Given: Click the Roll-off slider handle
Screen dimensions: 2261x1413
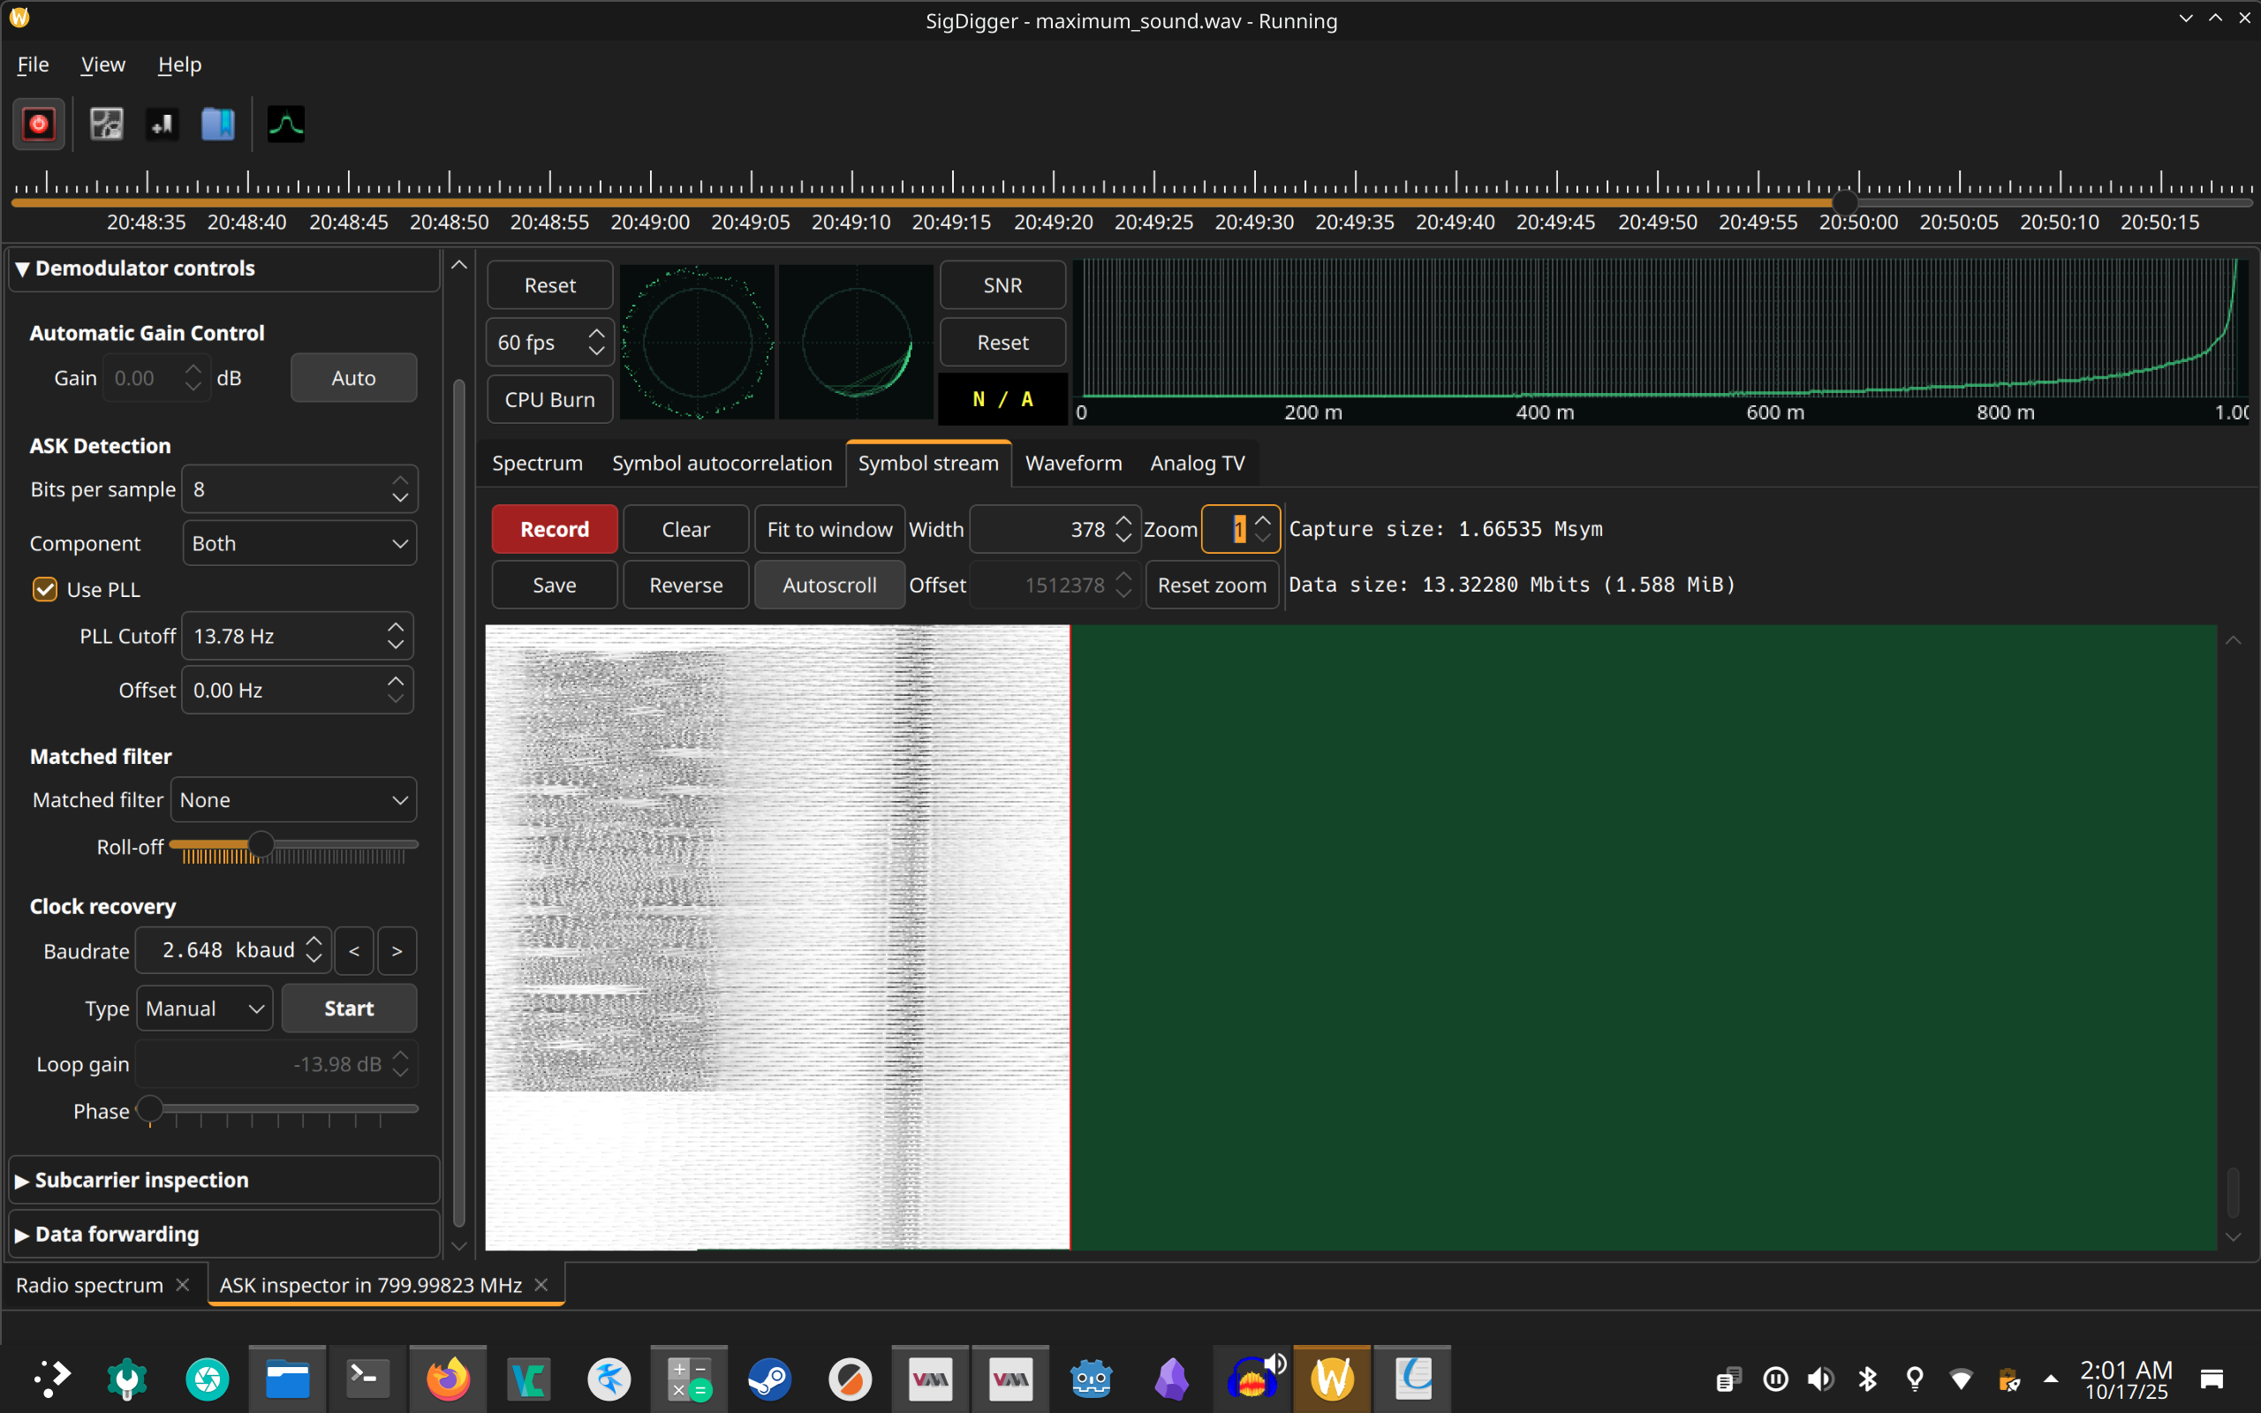Looking at the screenshot, I should (261, 845).
